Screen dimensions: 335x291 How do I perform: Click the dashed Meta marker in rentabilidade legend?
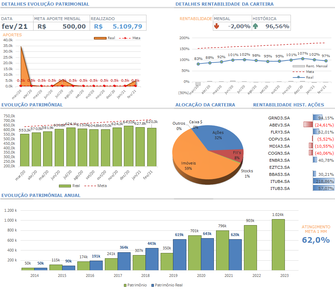click(299, 72)
